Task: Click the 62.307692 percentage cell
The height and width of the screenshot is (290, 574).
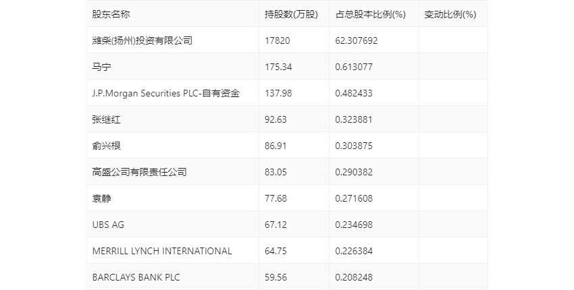Action: pyautogui.click(x=356, y=40)
